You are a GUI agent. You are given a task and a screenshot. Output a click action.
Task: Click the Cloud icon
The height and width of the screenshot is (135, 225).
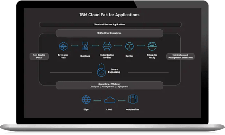click(110, 100)
